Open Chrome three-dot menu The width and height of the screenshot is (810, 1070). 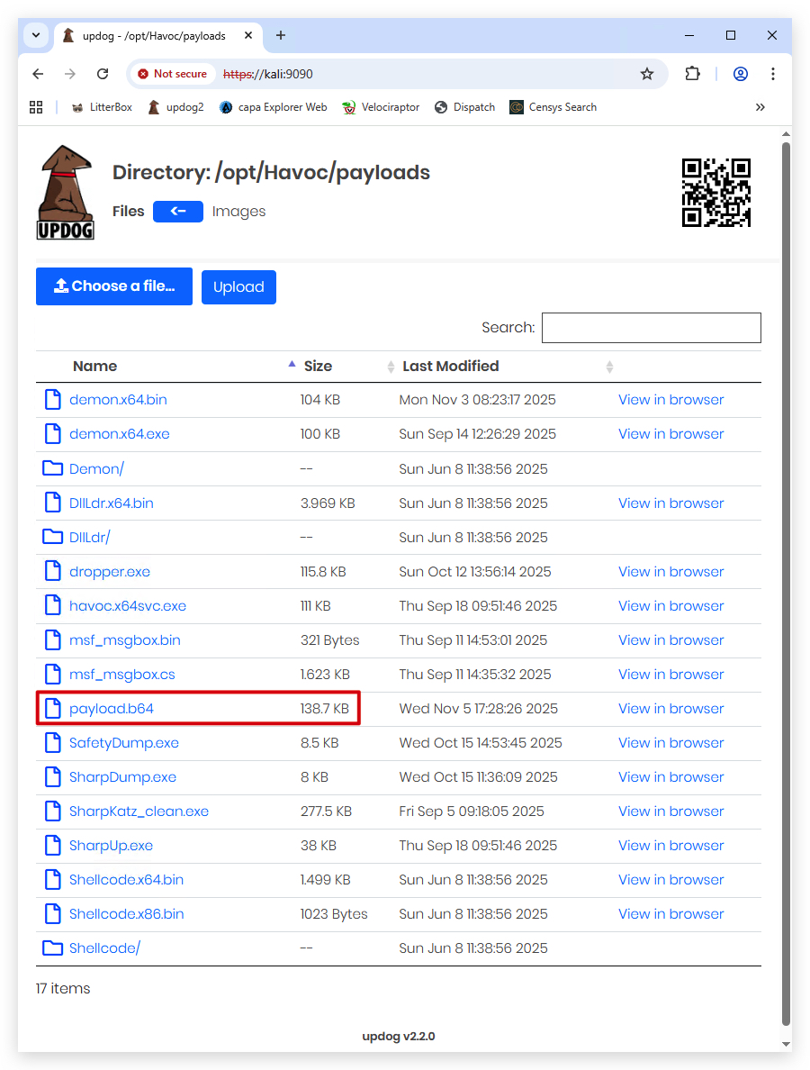pos(772,74)
